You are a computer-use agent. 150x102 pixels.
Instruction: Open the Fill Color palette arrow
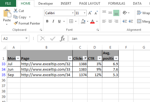click(87, 21)
